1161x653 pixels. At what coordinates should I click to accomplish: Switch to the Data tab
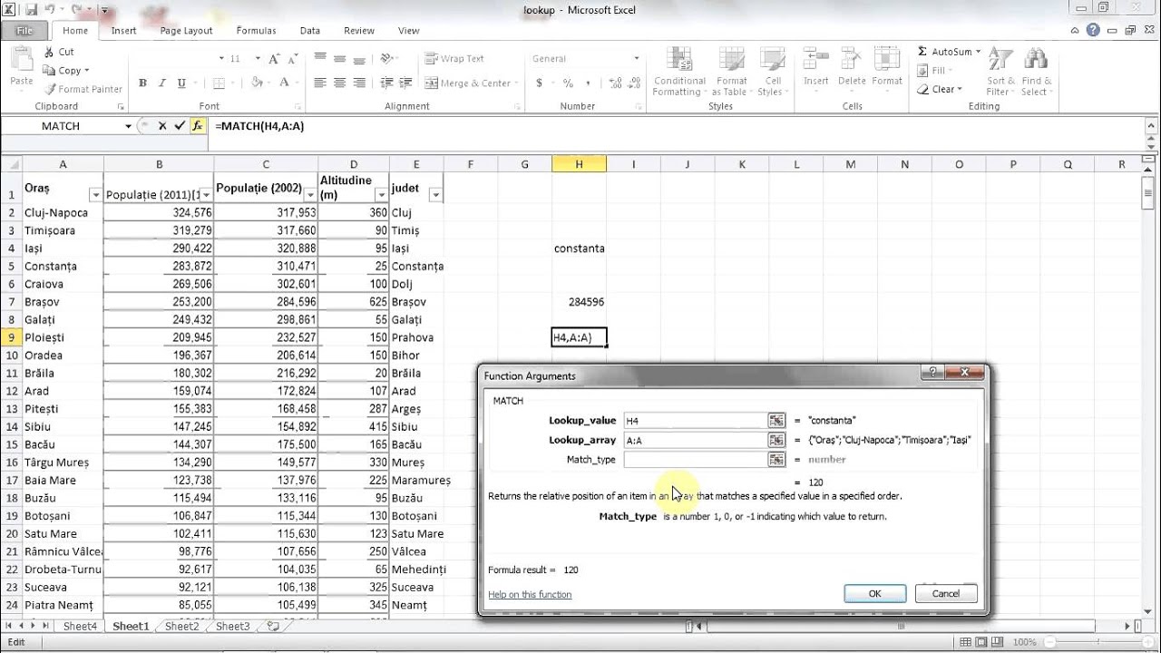[310, 30]
